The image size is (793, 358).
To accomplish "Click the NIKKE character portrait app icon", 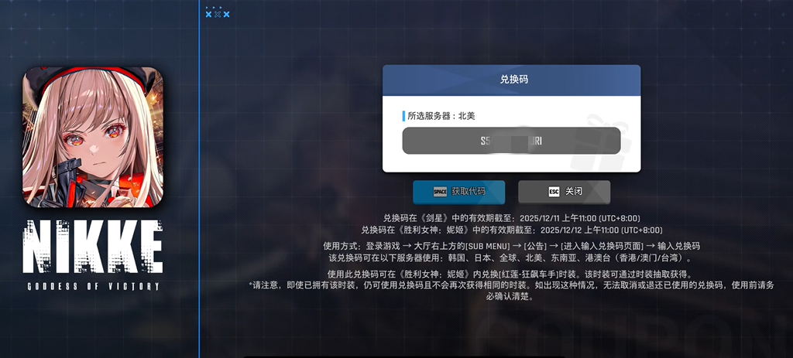I will (x=93, y=137).
